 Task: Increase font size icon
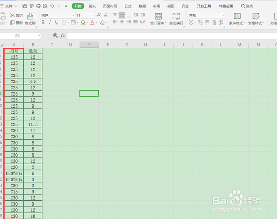99,15
